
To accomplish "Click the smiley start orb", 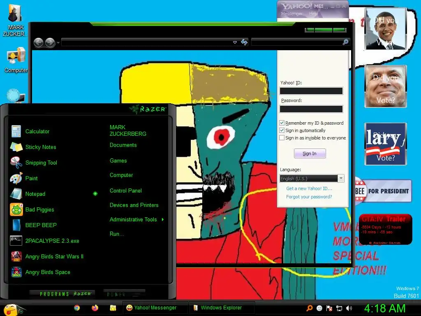I will (11, 309).
